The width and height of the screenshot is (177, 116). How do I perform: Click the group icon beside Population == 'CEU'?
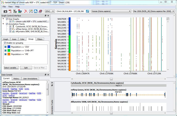coord(5,47)
